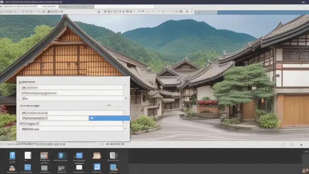Click the first text field in the dialog
The height and width of the screenshot is (174, 309).
(x=71, y=87)
